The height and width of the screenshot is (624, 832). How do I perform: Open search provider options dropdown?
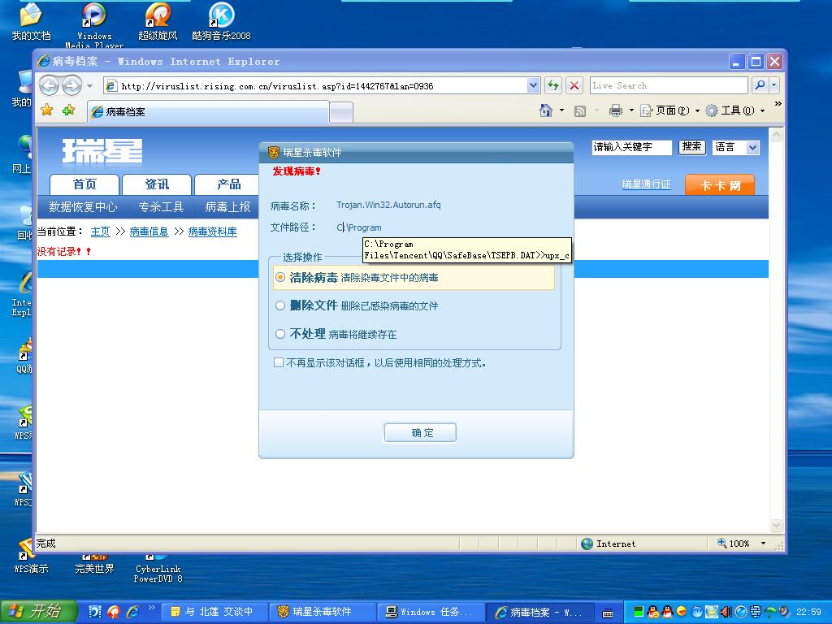pyautogui.click(x=773, y=85)
